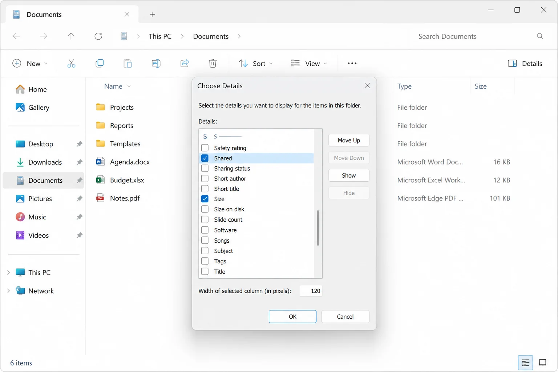
Task: Click the address bar location icon
Action: [x=124, y=36]
